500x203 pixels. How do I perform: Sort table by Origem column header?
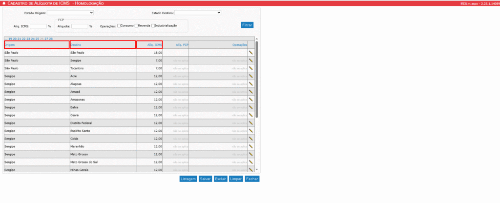pyautogui.click(x=10, y=45)
